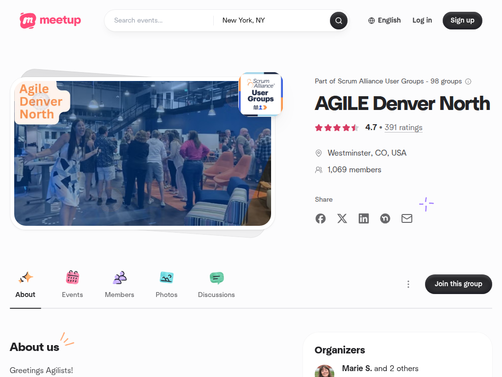The height and width of the screenshot is (377, 502).
Task: Click the 1,069 members text
Action: tap(354, 169)
